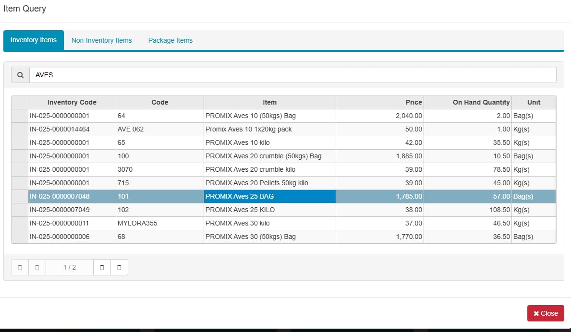Click the MYLORA355 code cell
Image resolution: width=571 pixels, height=332 pixels.
click(x=137, y=223)
